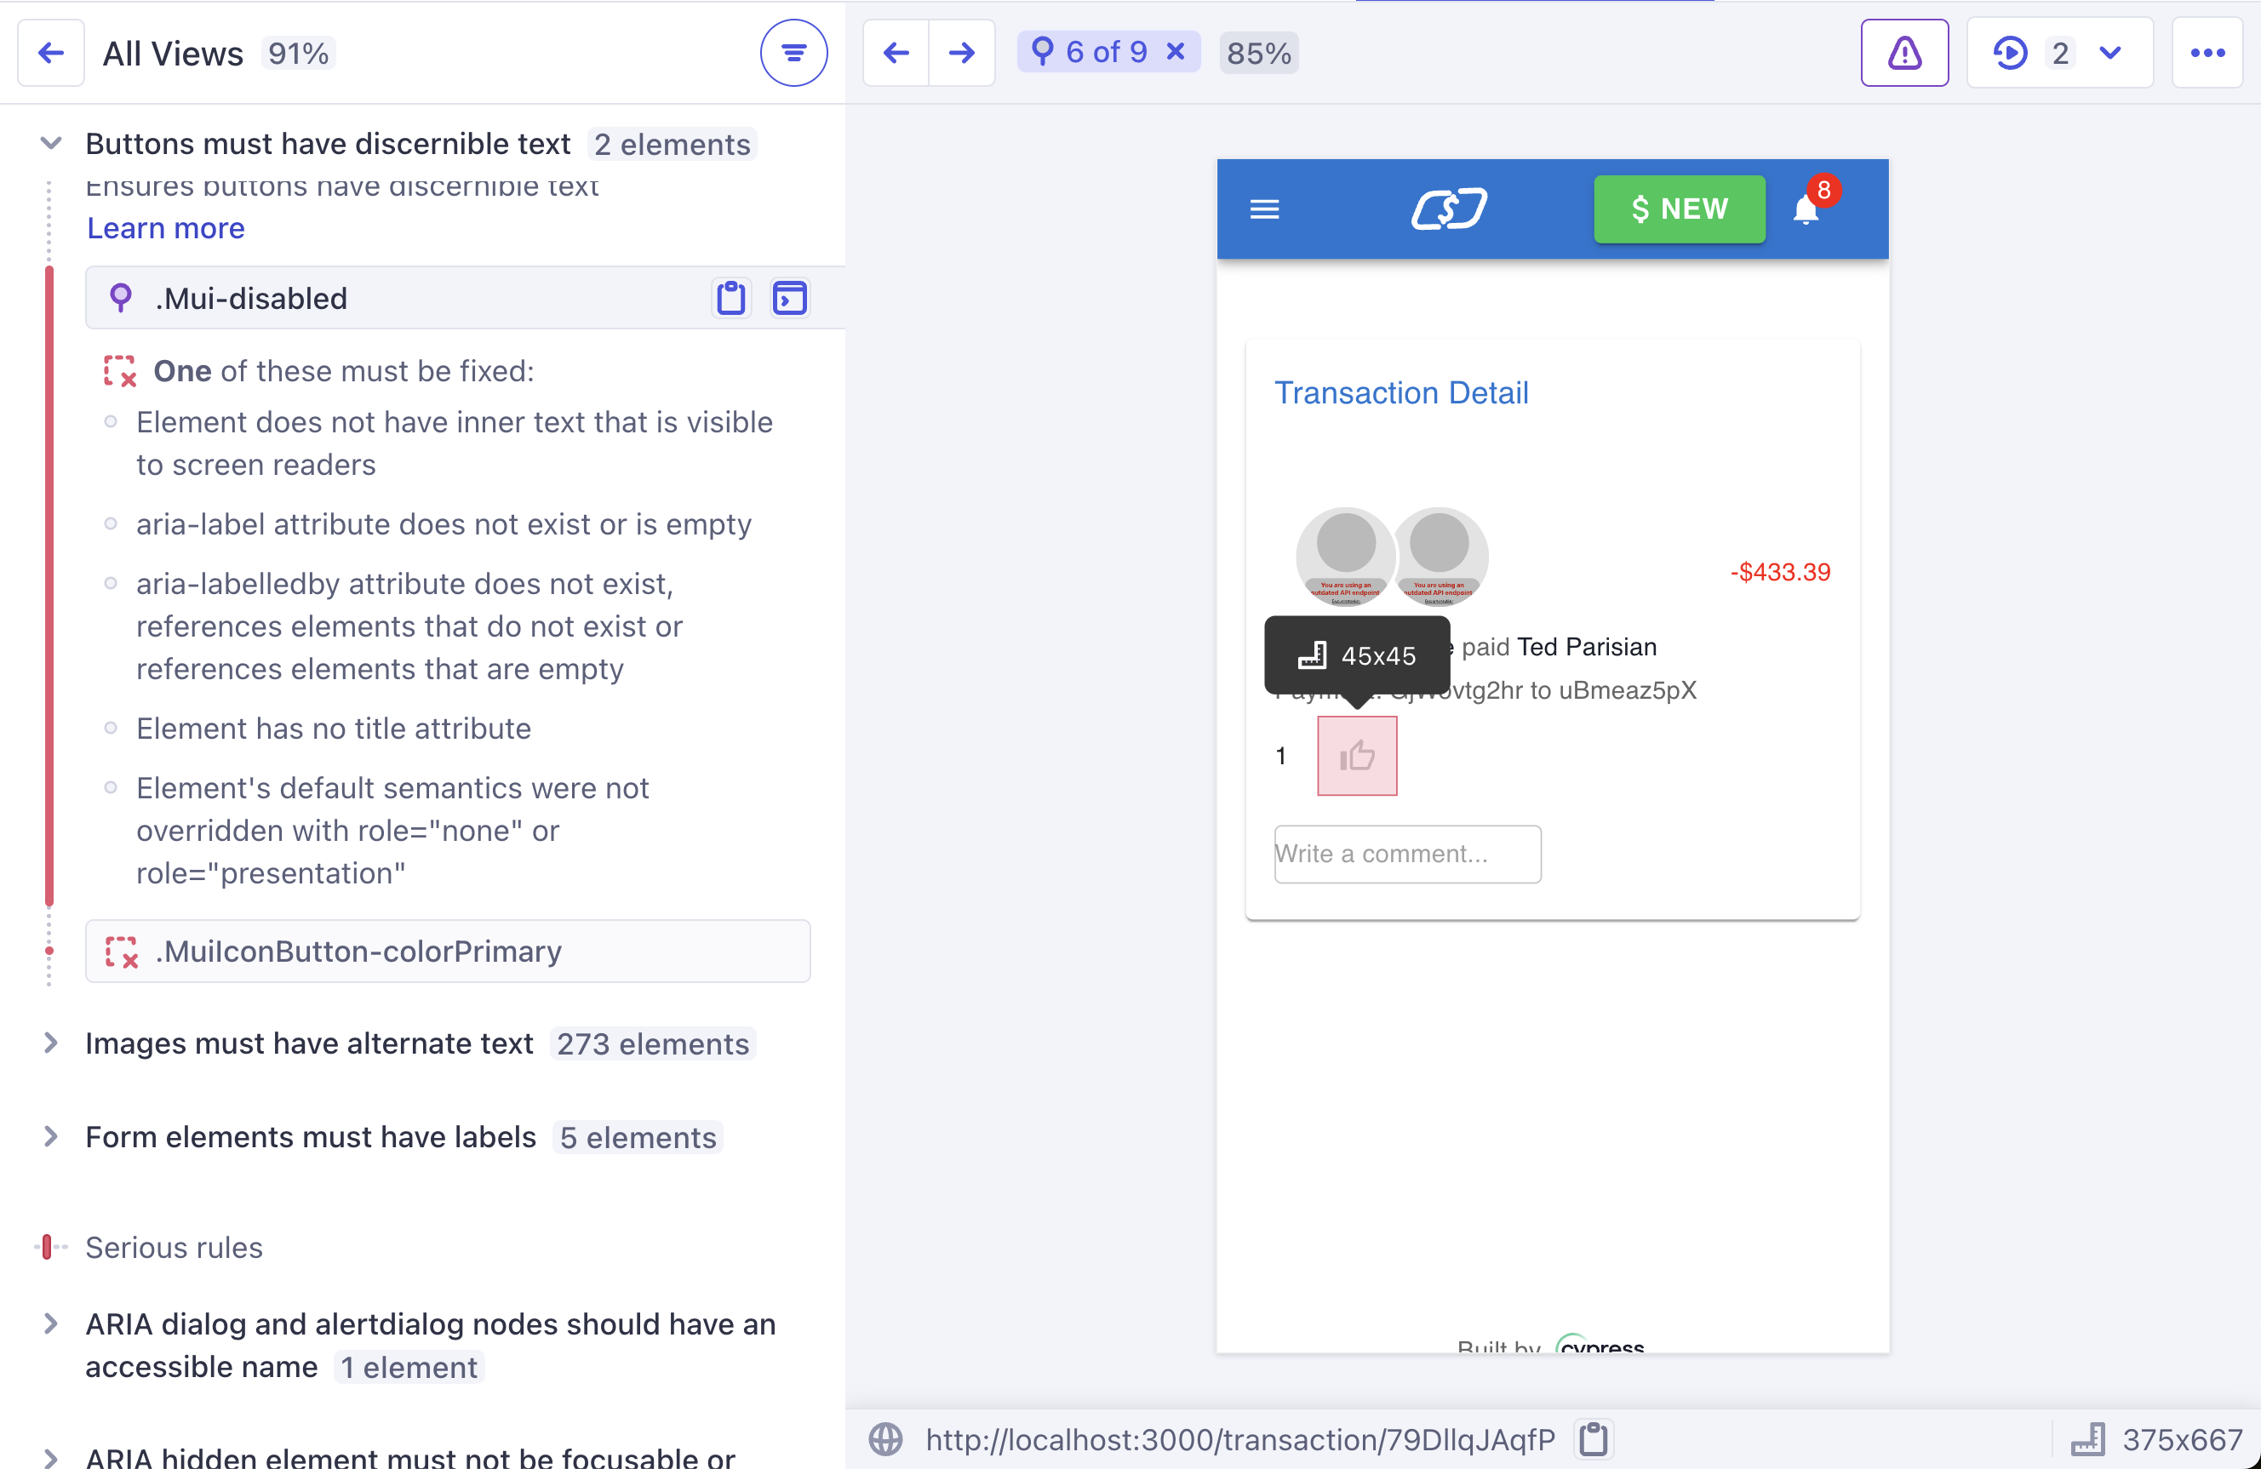Click the $ NEW transaction button
The height and width of the screenshot is (1469, 2261).
[1678, 209]
